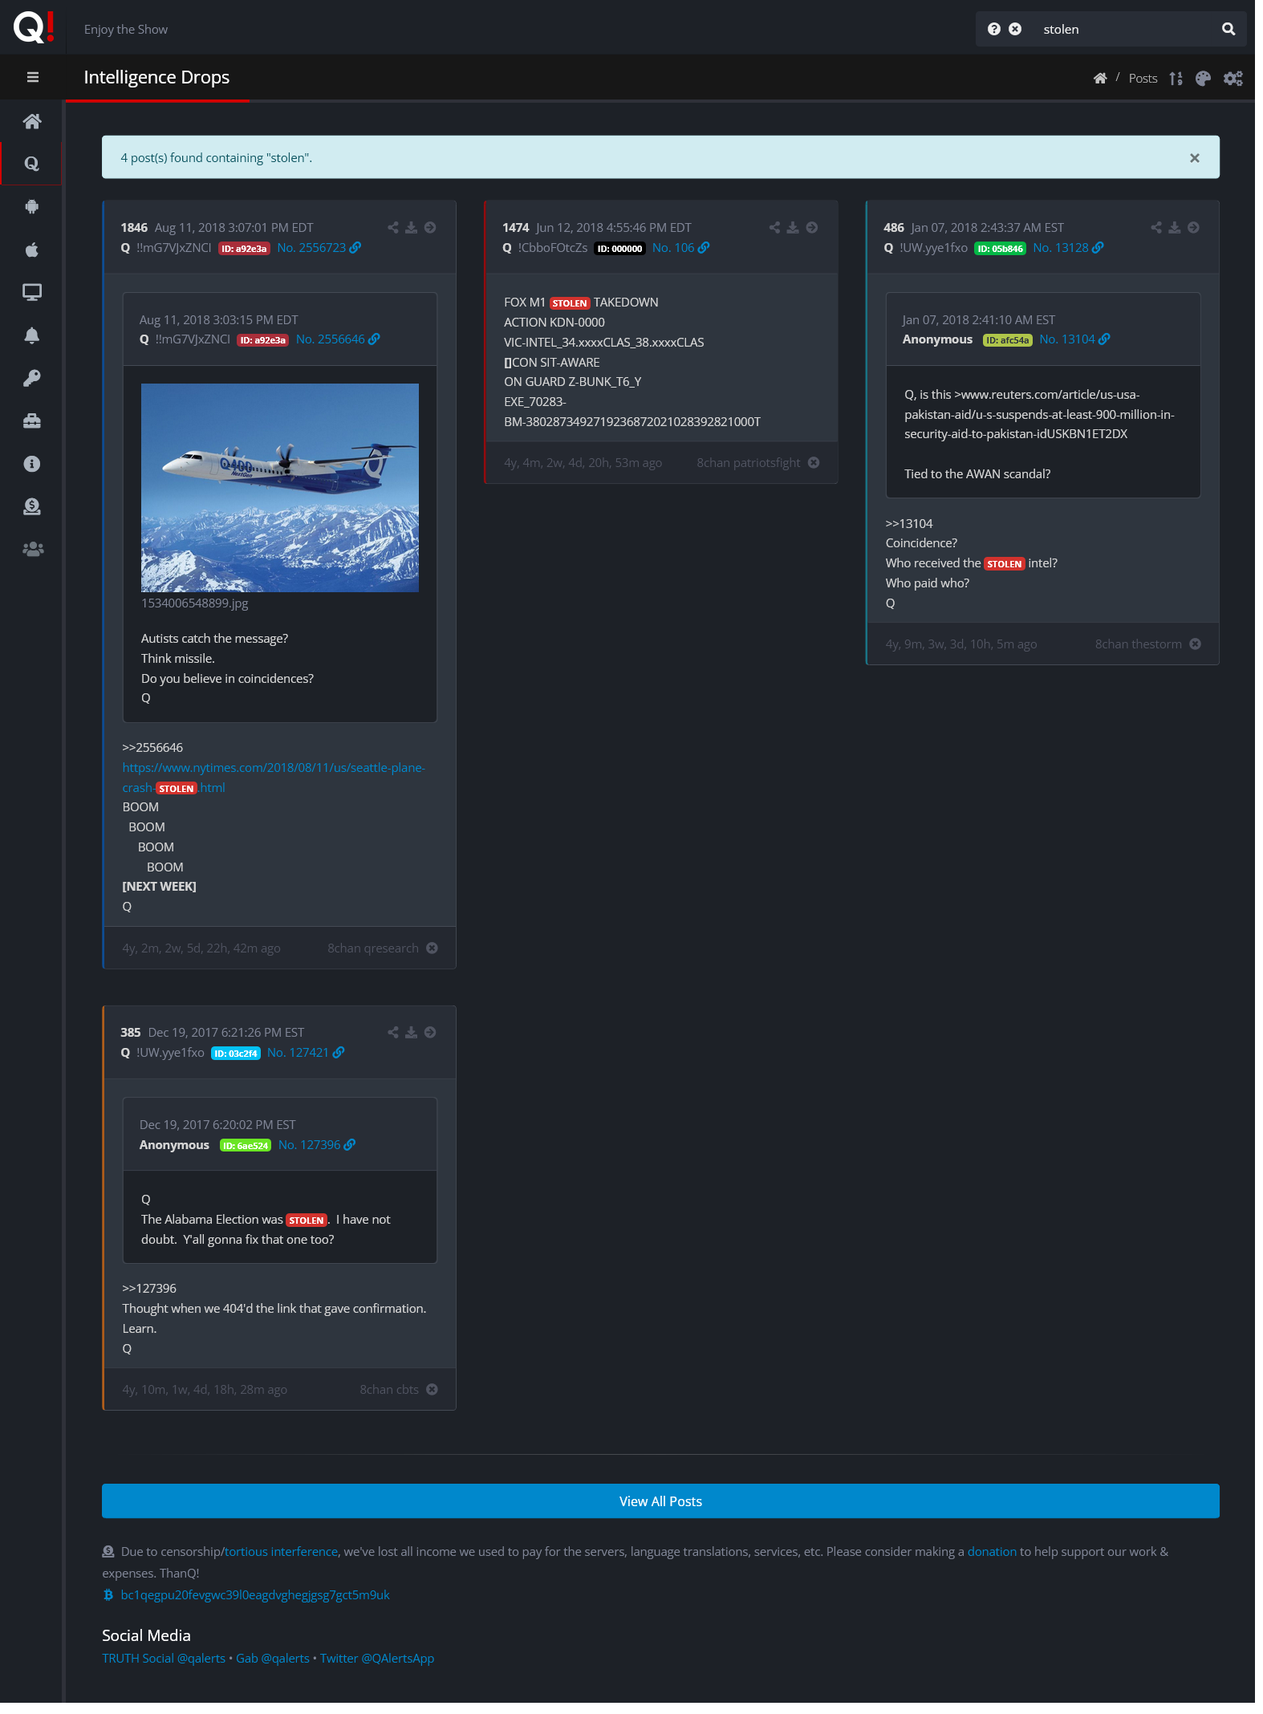Open the toolbox sidebar icon
Viewport: 1263px width, 1714px height.
click(x=32, y=420)
